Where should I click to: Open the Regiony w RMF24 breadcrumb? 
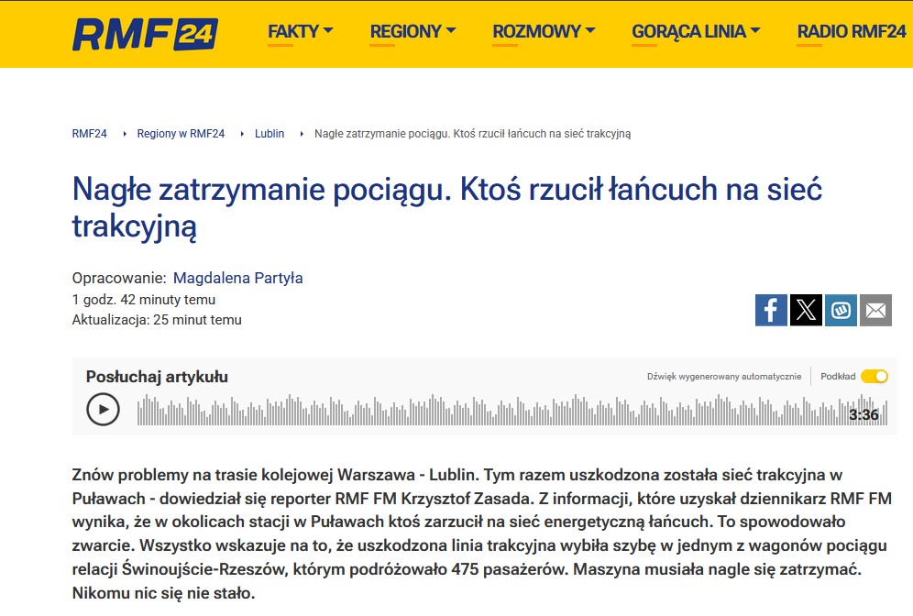click(181, 134)
